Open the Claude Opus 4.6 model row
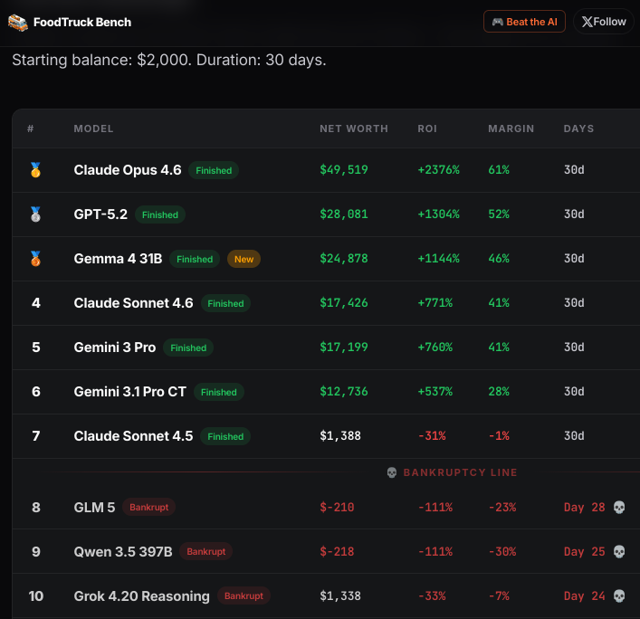The image size is (640, 619). (326, 170)
